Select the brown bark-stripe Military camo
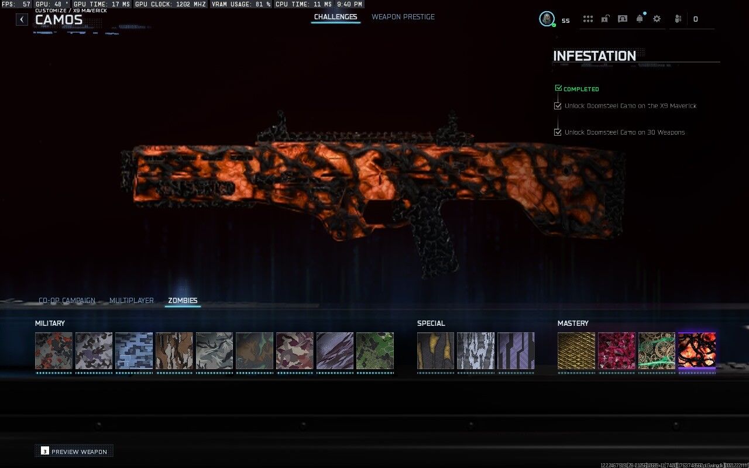The image size is (749, 468). [174, 351]
